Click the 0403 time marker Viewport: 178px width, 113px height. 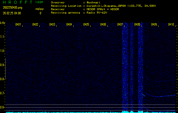pyautogui.click(x=52, y=25)
